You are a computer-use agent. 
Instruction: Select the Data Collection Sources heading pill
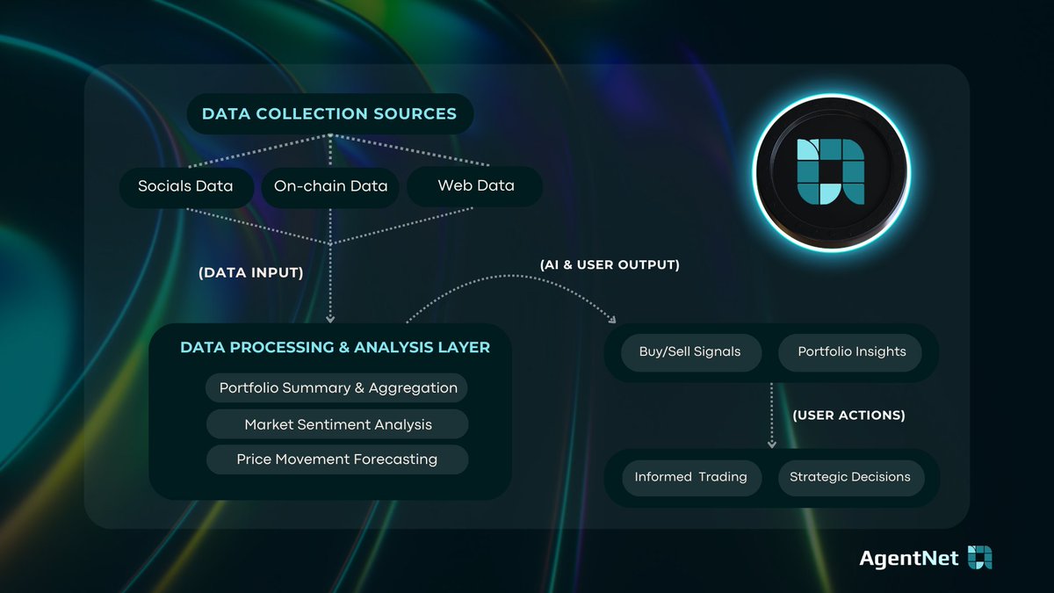329,113
